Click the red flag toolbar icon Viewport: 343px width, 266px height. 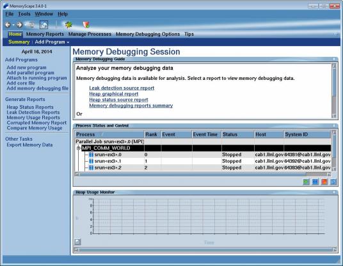click(x=86, y=25)
